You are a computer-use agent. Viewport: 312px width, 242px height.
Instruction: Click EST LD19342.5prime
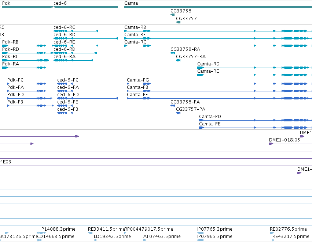95,240
